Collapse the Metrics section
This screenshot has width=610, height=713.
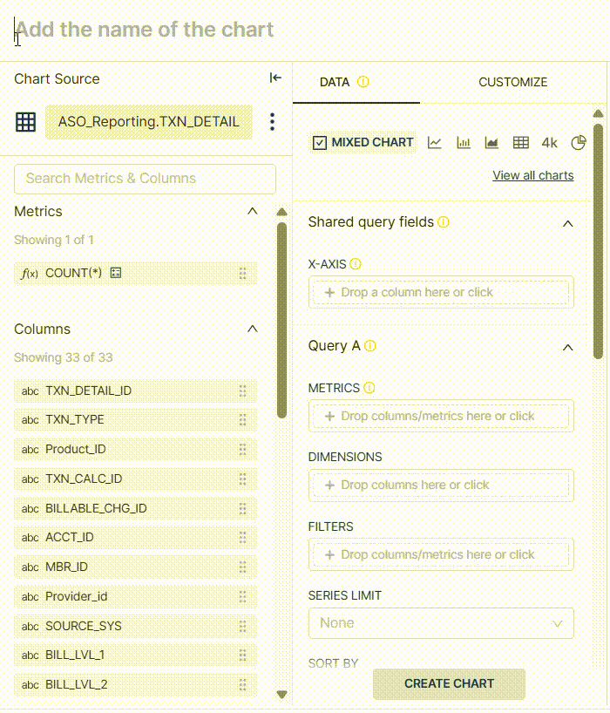coord(253,212)
